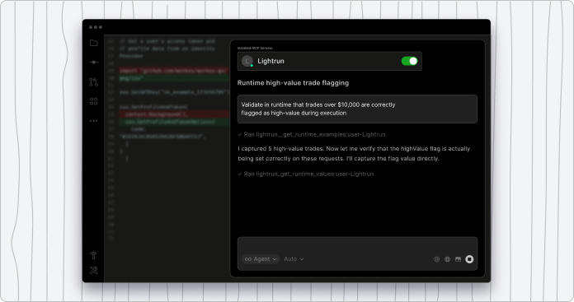Open the git commit icon in sidebar
This screenshot has height=302, width=574.
coord(94,63)
